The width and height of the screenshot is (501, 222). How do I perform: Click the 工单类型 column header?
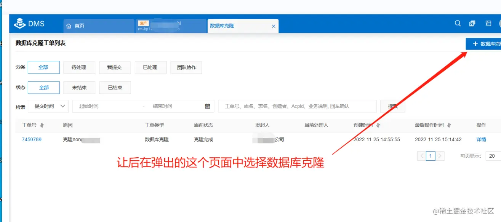coord(154,125)
